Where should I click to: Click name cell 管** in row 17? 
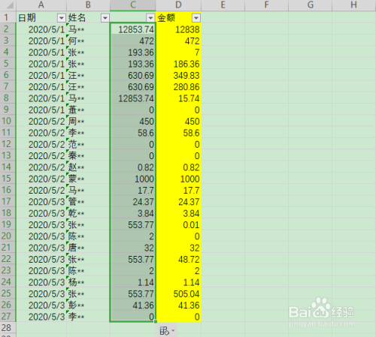click(x=88, y=202)
